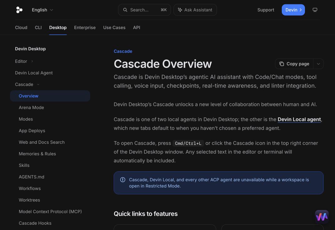Screen dimensions: 335x230
Task: Open the Enterprise tab
Action: coord(85,27)
